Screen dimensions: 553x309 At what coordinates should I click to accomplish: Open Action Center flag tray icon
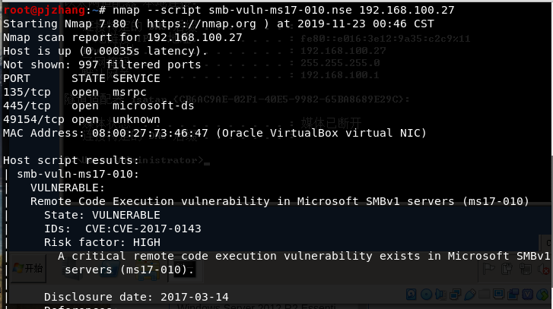click(x=489, y=269)
